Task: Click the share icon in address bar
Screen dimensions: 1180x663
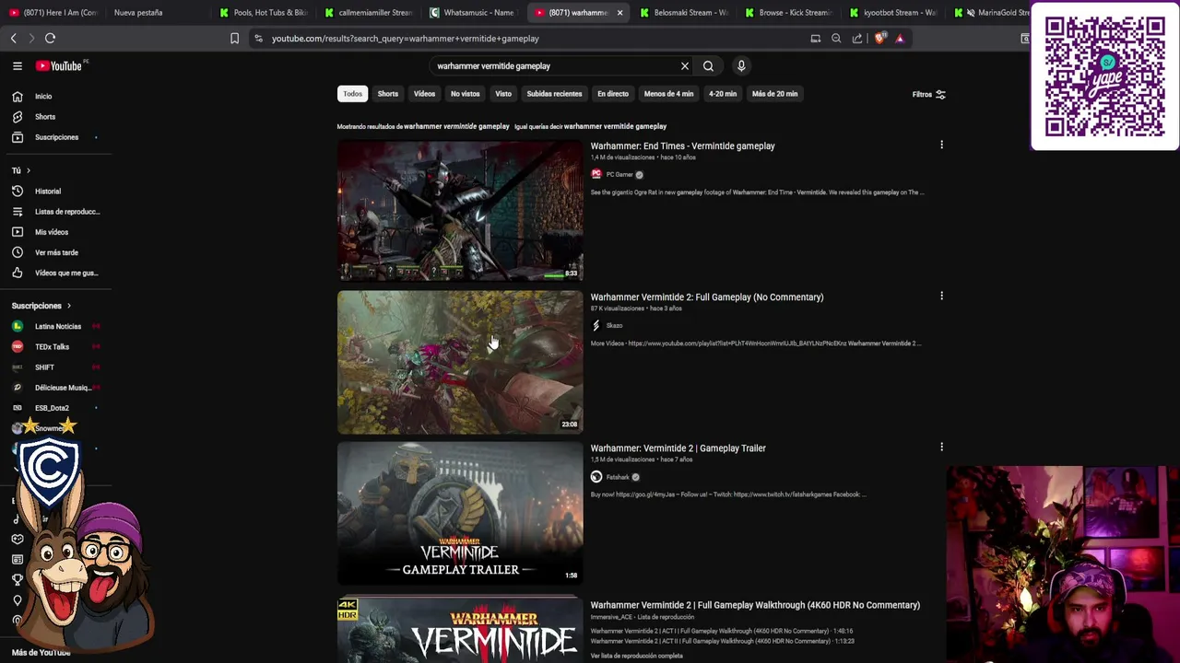Action: tap(857, 39)
